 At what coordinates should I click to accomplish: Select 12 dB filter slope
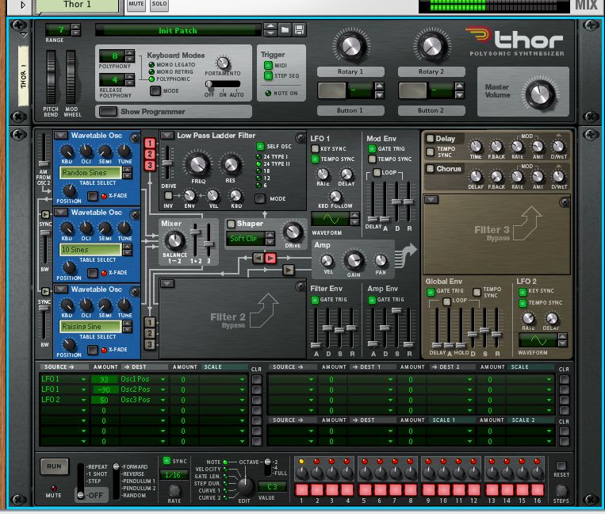[x=258, y=178]
